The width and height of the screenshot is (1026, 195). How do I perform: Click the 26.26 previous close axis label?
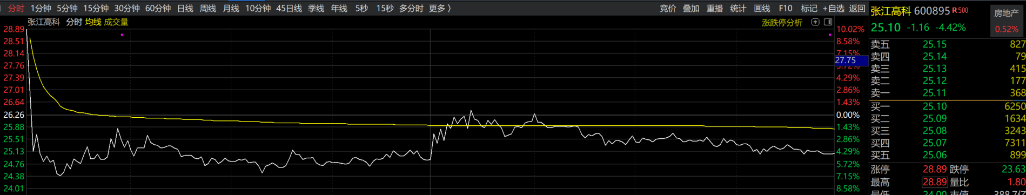(x=14, y=115)
